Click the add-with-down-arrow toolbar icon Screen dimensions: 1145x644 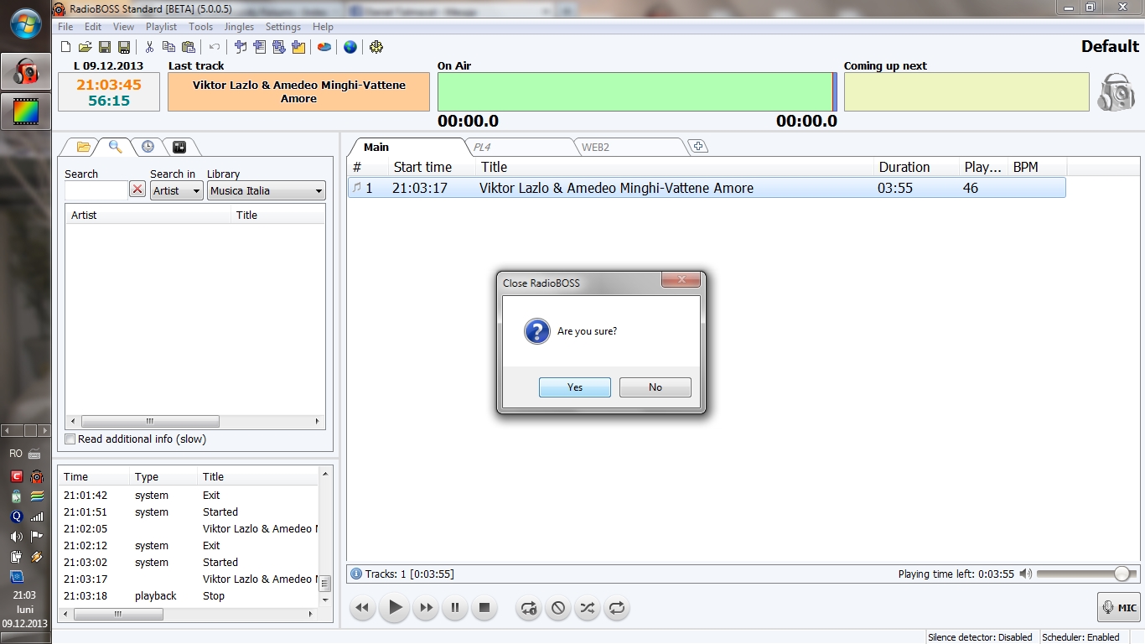(279, 47)
